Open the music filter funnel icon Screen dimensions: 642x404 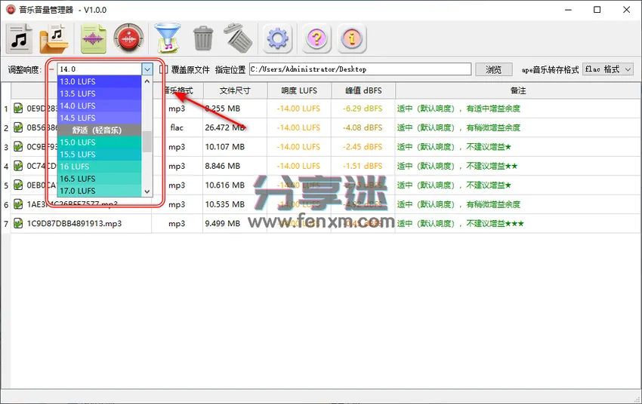coord(168,38)
